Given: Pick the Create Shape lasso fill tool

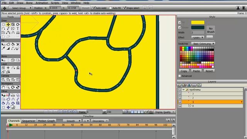Looking at the screenshot, I should 8,44.
